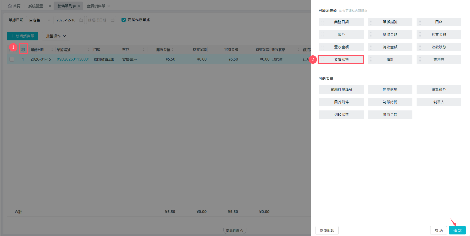Click the home icon on 首頁 tab
470x236 pixels.
10,6
